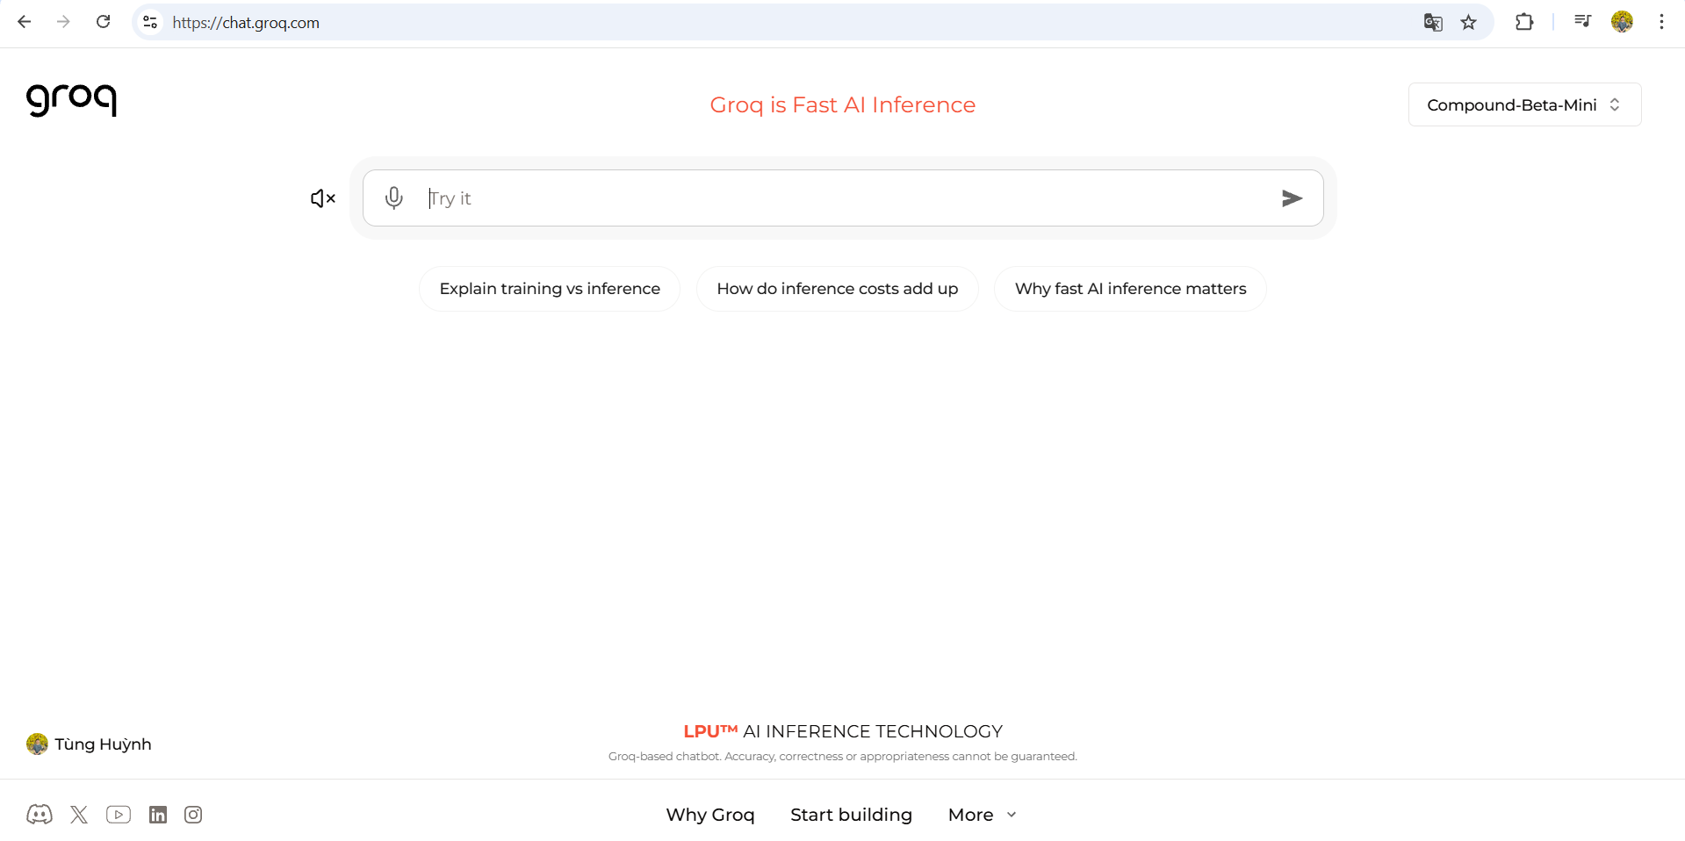Open Groq's X profile icon
The image size is (1685, 841).
pos(79,815)
